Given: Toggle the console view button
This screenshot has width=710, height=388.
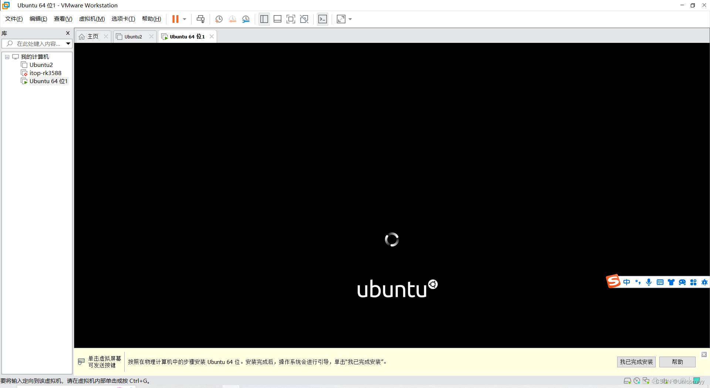Looking at the screenshot, I should [322, 19].
